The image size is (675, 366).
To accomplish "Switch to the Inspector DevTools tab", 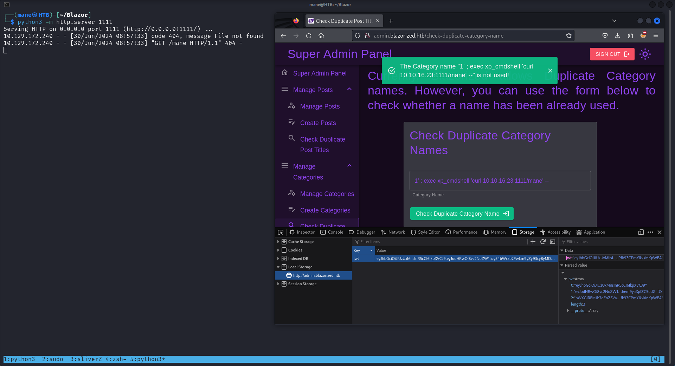I will click(302, 232).
